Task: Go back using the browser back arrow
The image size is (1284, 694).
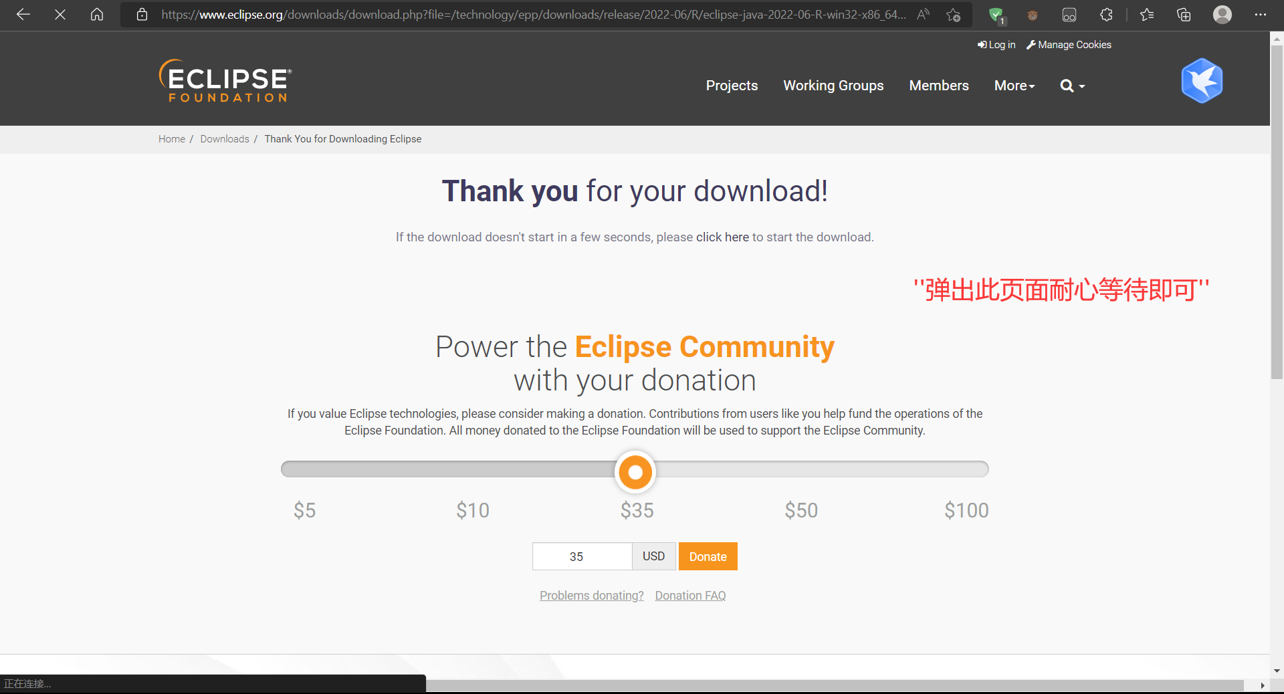Action: [23, 15]
